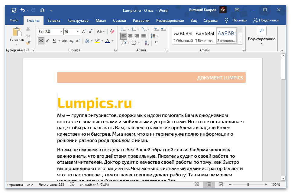The height and width of the screenshot is (193, 291).
Task: Open the Рецензирование ribbon tab
Action: tap(170, 21)
